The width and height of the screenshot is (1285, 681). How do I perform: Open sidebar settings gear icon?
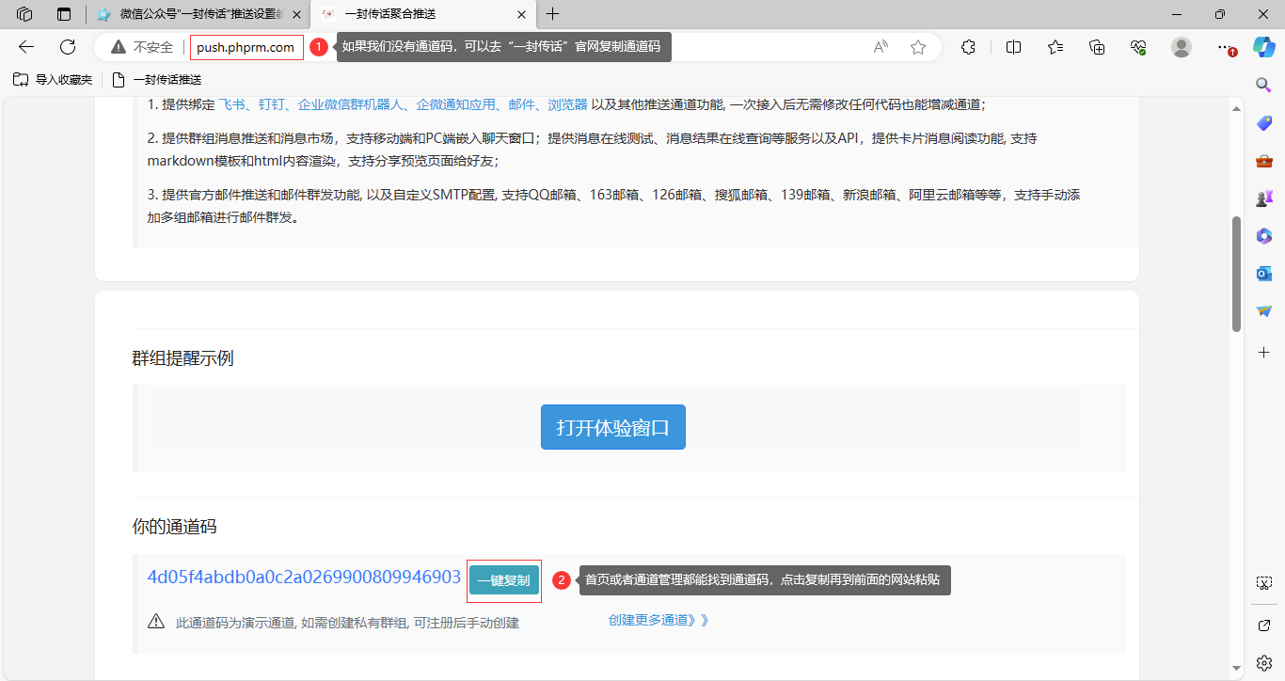[1264, 663]
